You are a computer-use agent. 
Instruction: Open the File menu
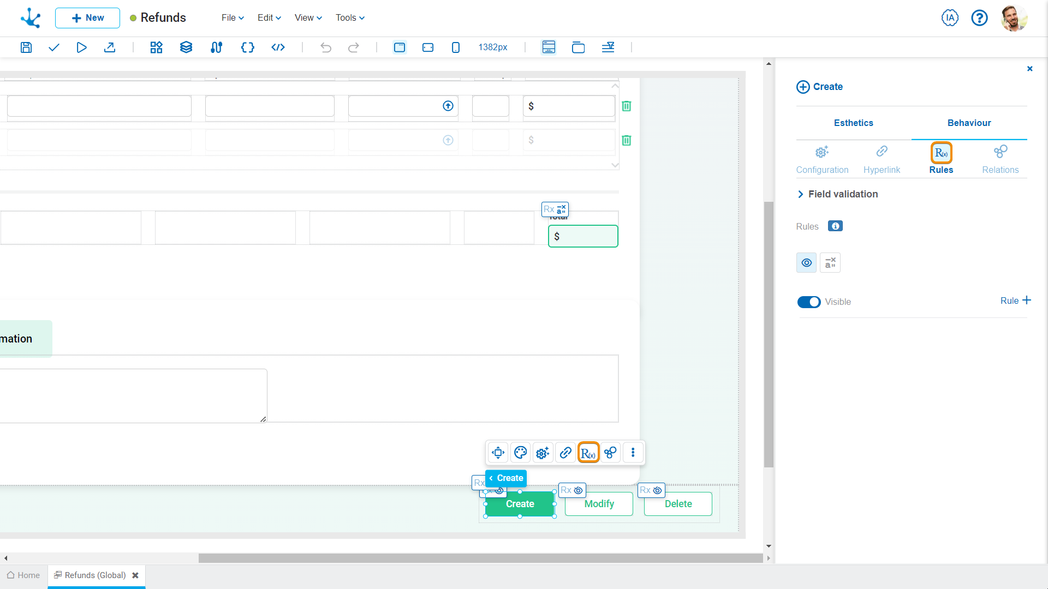coord(230,17)
